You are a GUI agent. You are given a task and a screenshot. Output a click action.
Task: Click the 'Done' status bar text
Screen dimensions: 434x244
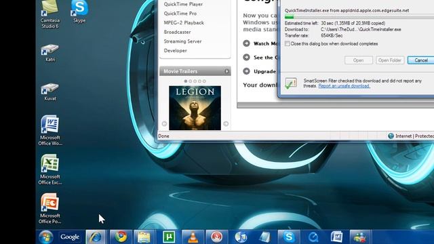[x=163, y=136]
